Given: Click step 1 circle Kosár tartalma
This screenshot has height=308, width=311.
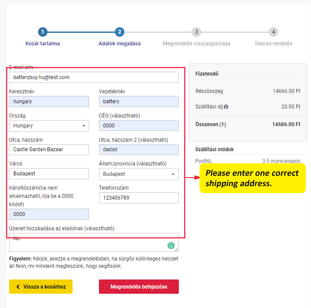Looking at the screenshot, I should coord(42,32).
